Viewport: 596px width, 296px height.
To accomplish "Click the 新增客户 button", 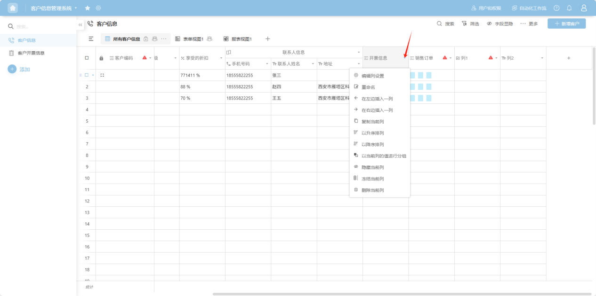I will (x=566, y=23).
